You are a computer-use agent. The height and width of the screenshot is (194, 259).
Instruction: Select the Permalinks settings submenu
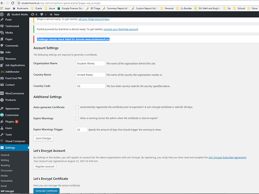7,181
